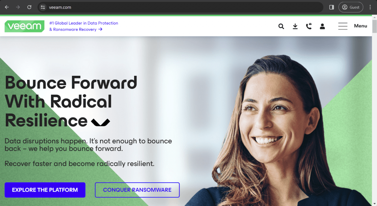Click the page vertical scrollbar thumb
This screenshot has width=377, height=206.
click(374, 26)
